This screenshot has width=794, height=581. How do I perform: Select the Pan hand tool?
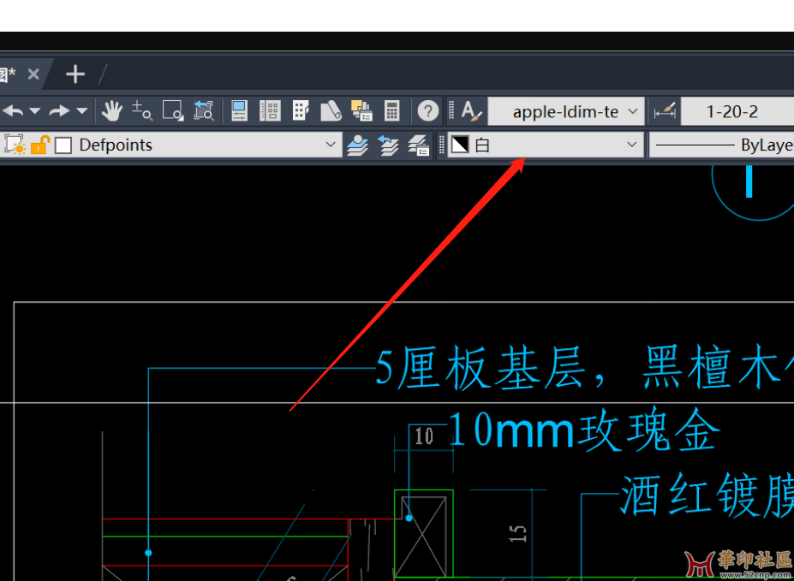point(112,110)
